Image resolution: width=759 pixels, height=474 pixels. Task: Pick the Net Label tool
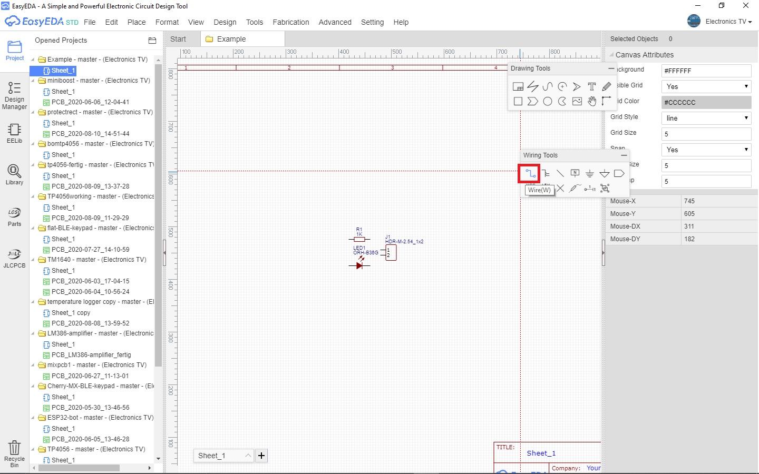[575, 173]
